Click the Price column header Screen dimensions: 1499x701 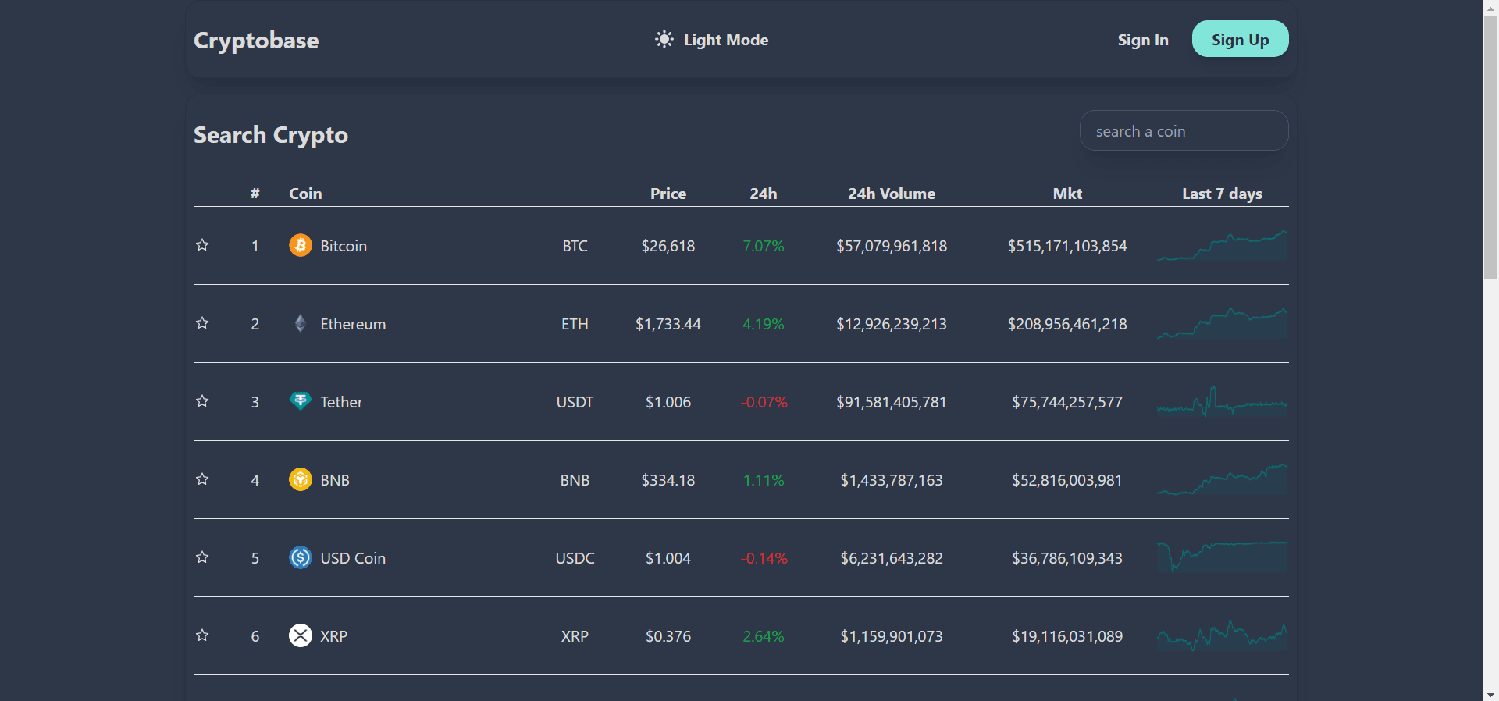tap(668, 194)
